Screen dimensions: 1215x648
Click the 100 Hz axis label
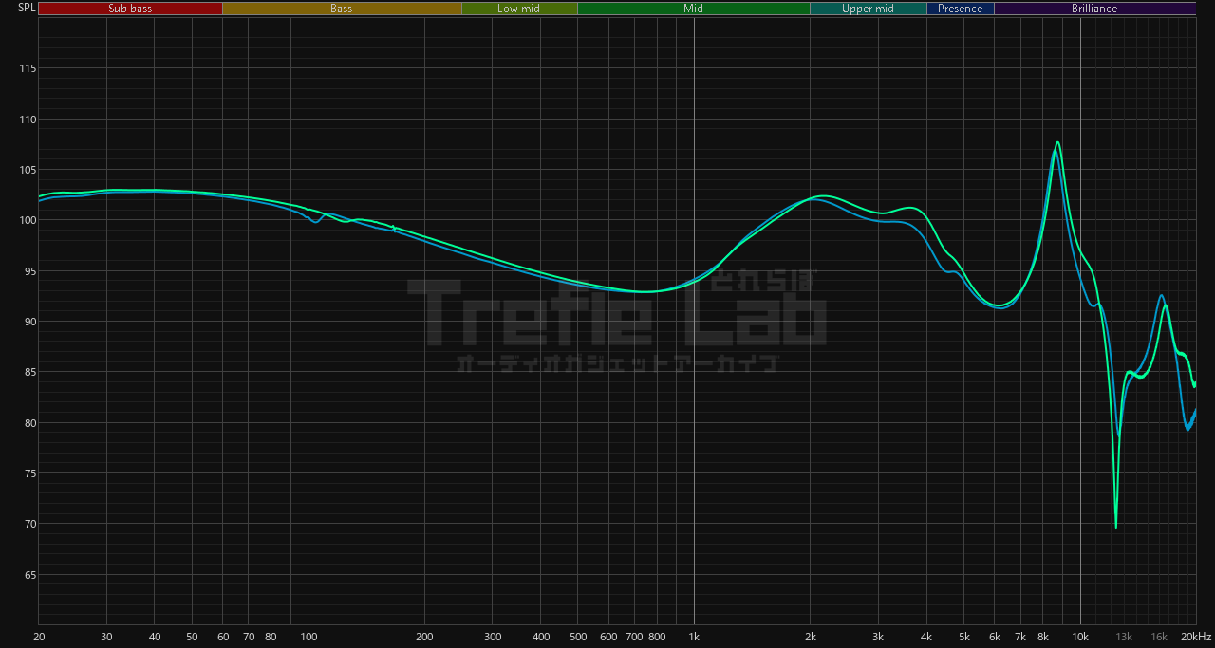(308, 636)
